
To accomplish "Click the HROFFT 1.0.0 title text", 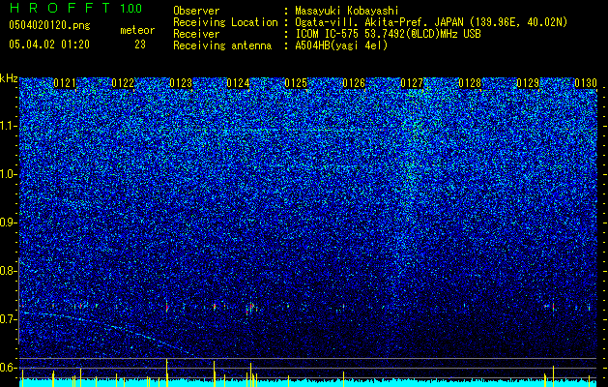I will (x=75, y=8).
